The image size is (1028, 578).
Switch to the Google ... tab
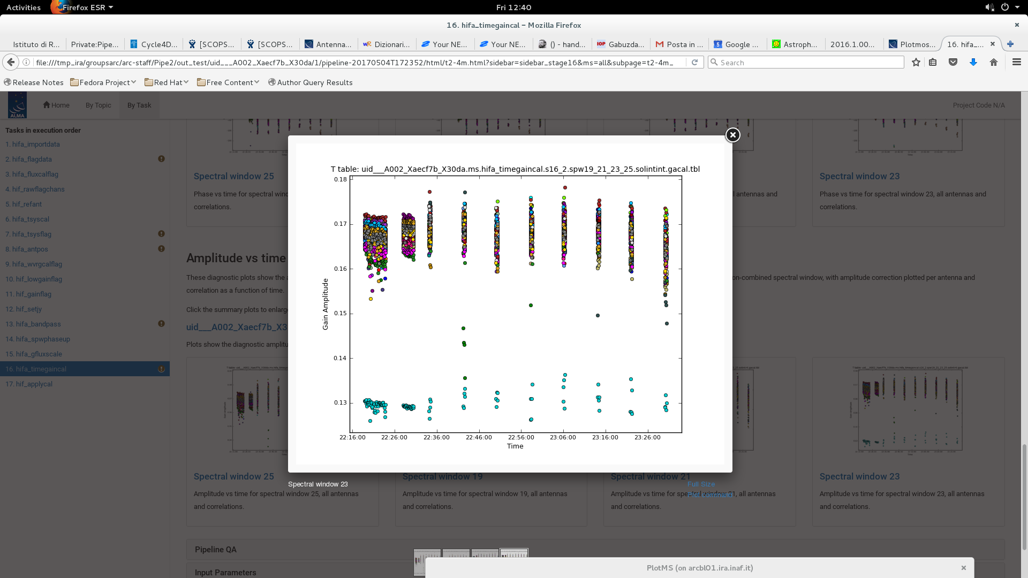(x=737, y=44)
